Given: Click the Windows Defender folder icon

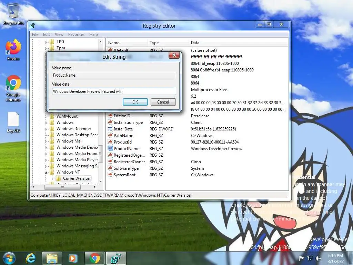Looking at the screenshot, I should coord(52,129).
